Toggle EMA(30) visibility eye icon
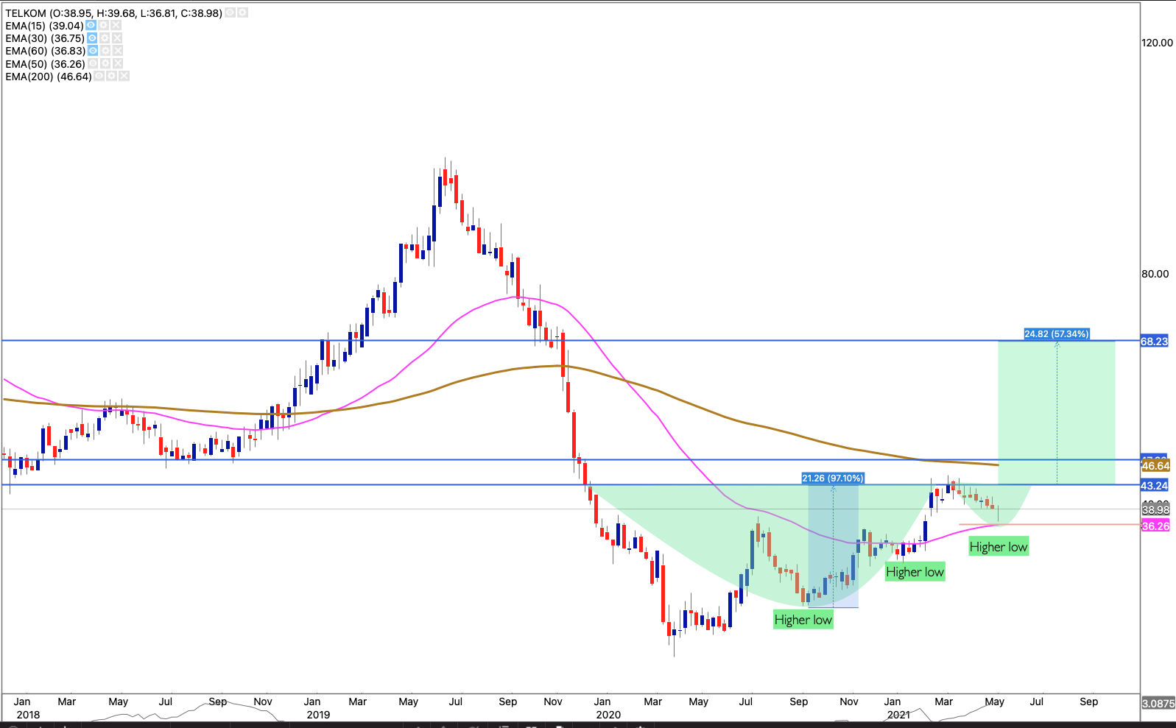The width and height of the screenshot is (1176, 728). point(92,38)
